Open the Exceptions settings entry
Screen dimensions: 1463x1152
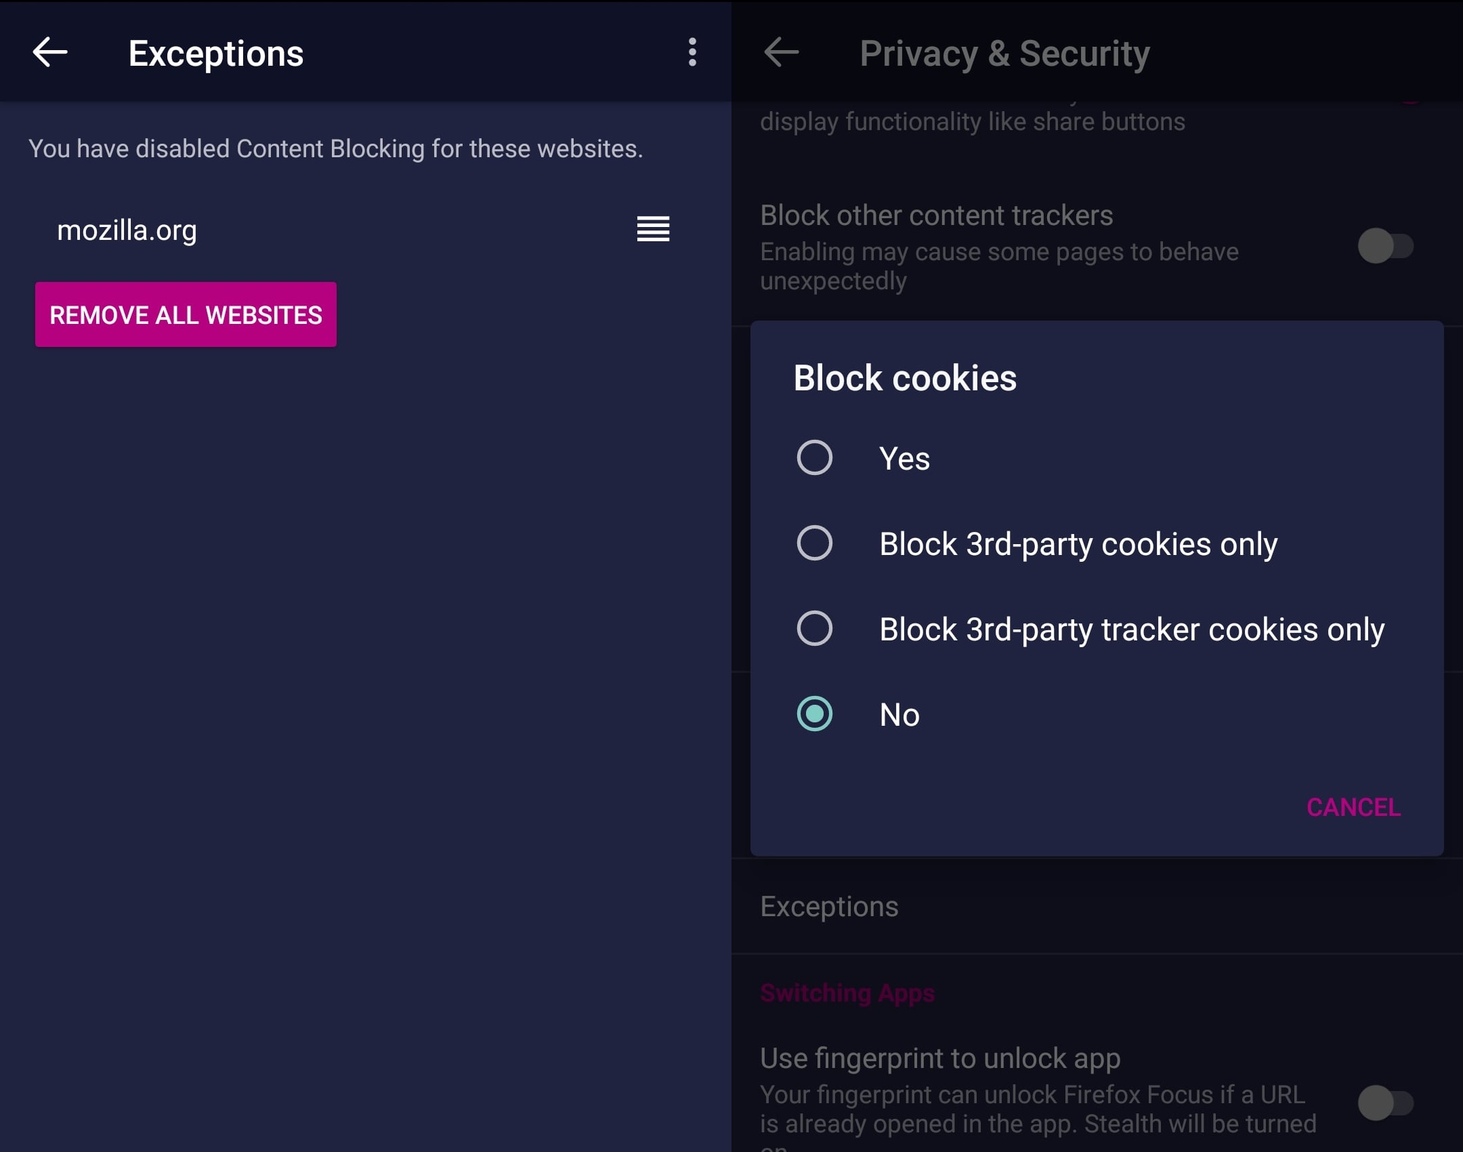[x=829, y=907]
